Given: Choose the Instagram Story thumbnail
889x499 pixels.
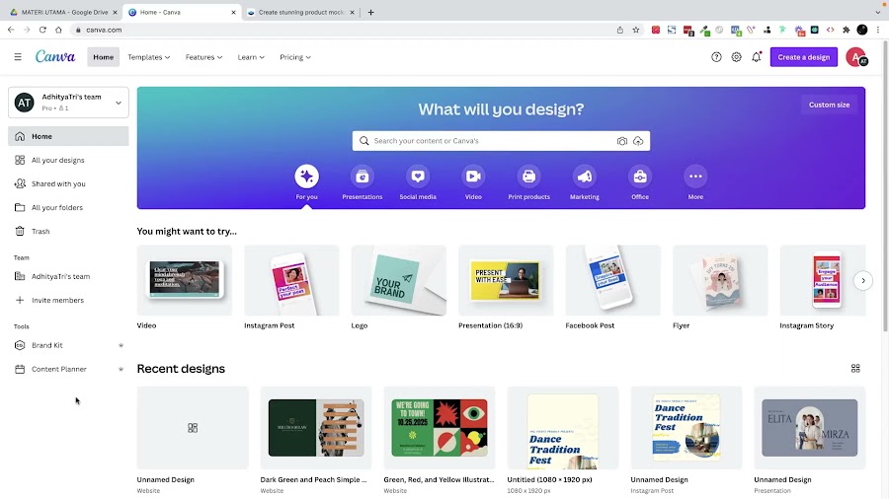Looking at the screenshot, I should point(823,281).
